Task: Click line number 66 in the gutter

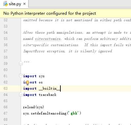Action: pyautogui.click(x=6, y=107)
